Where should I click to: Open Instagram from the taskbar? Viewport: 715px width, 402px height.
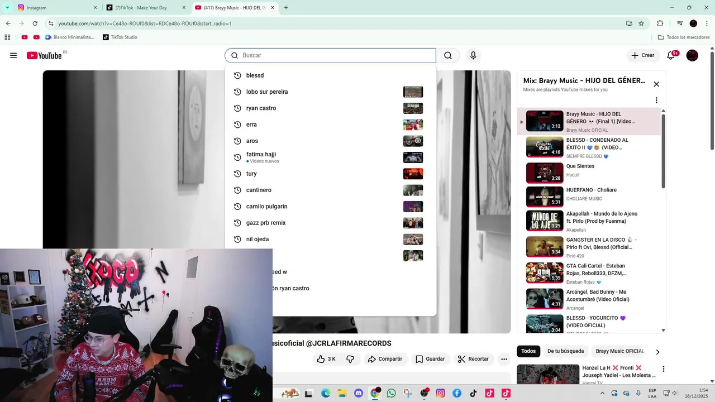coord(440,394)
